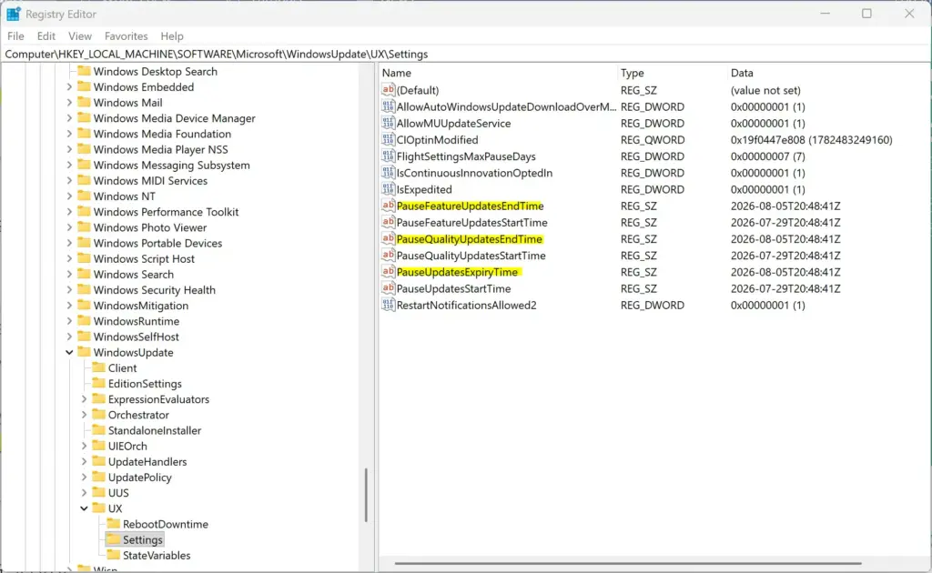Viewport: 932px width, 573px height.
Task: Select the WindowsMitigation key
Action: 141,306
